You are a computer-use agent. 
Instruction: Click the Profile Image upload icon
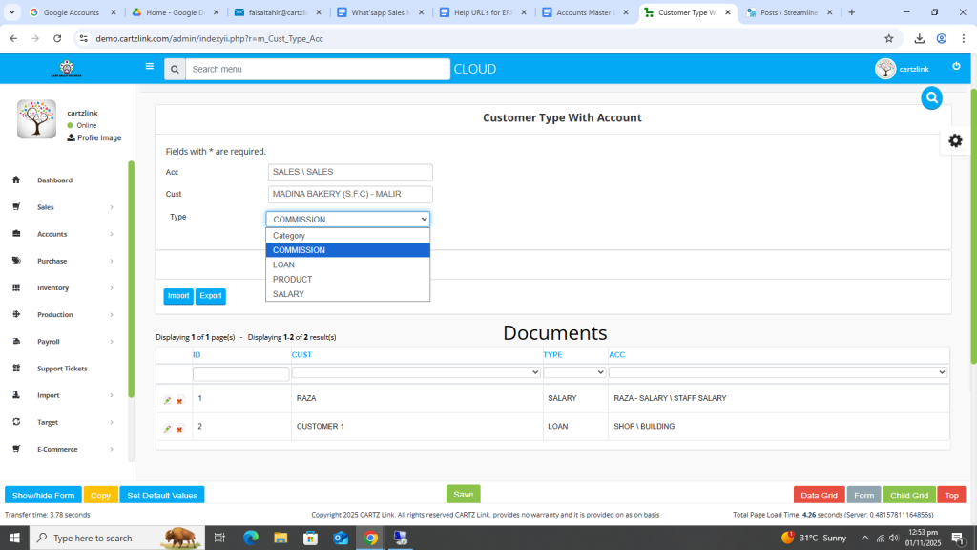pos(71,137)
